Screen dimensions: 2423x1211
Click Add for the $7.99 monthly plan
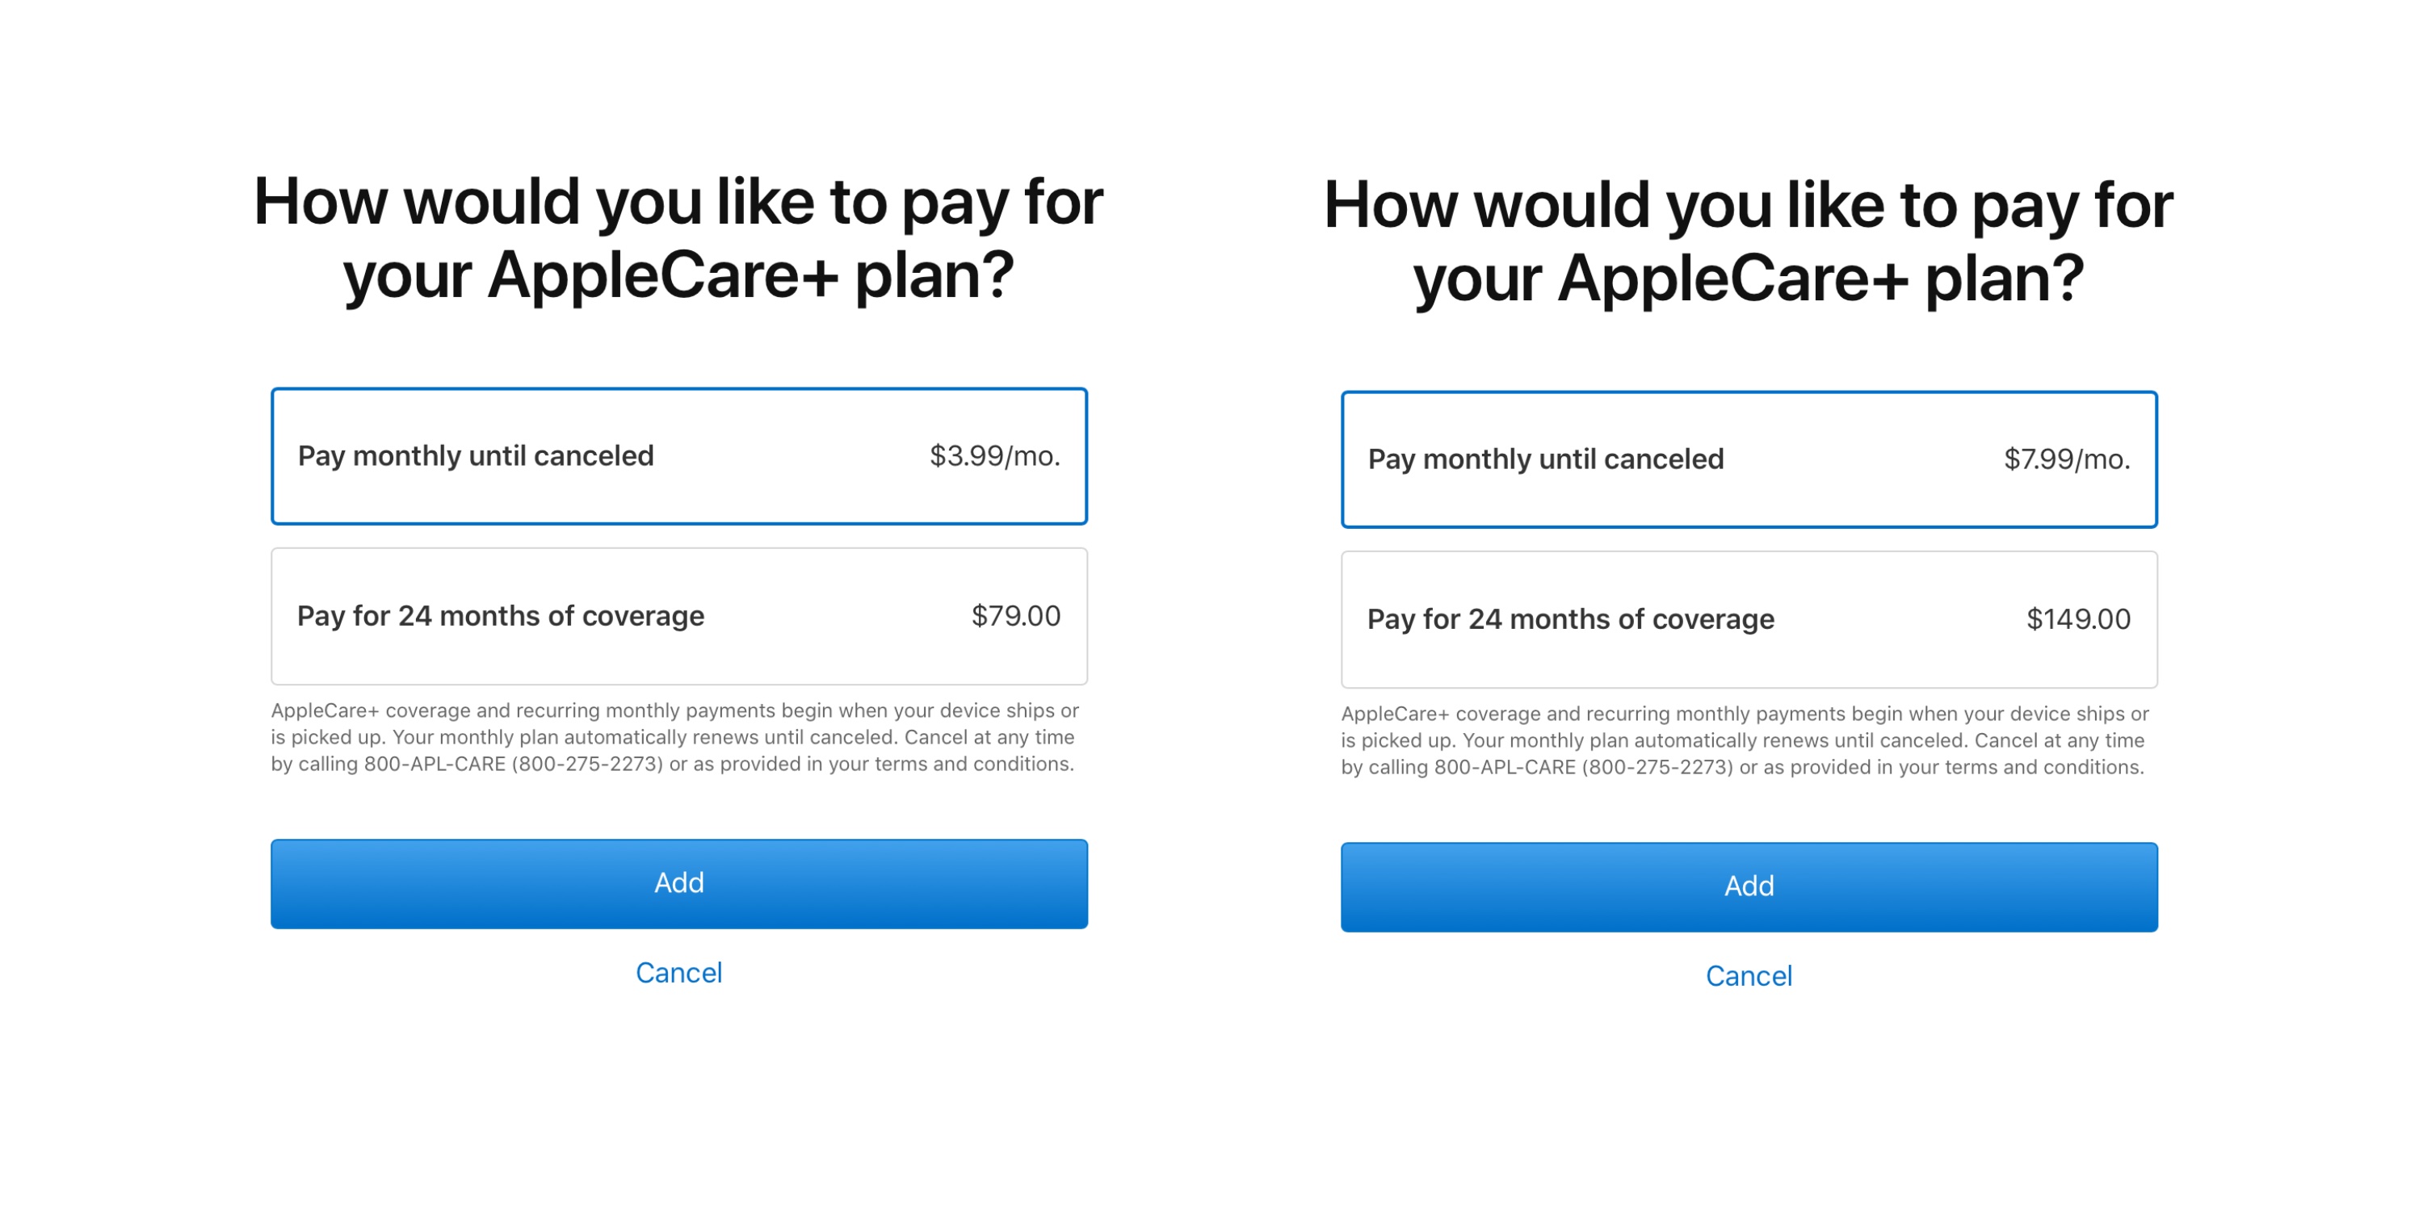click(x=1748, y=885)
